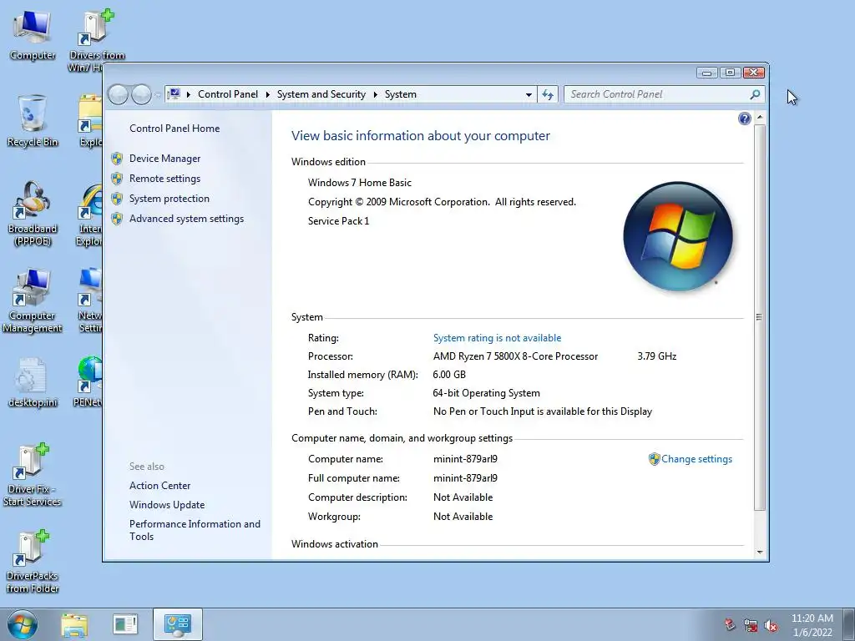Click the search magnifier icon
The width and height of the screenshot is (855, 641).
pyautogui.click(x=755, y=94)
